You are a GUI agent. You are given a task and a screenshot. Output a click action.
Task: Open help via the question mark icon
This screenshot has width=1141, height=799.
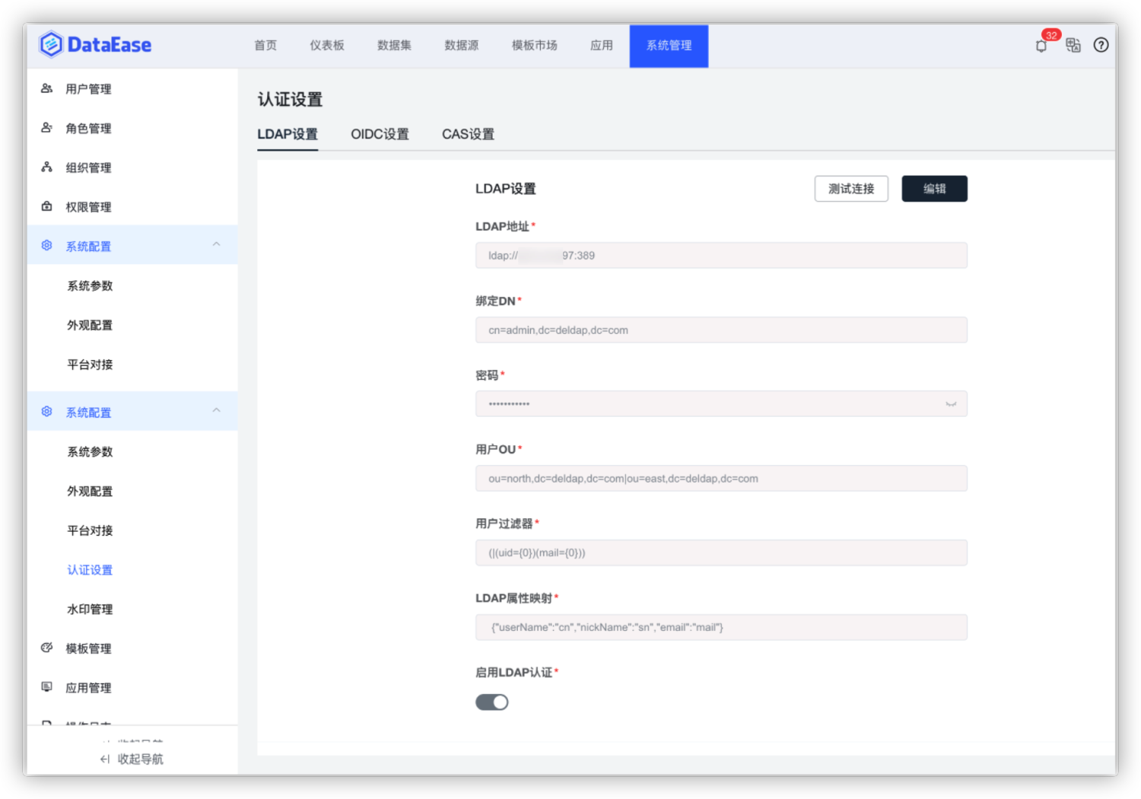pos(1101,45)
